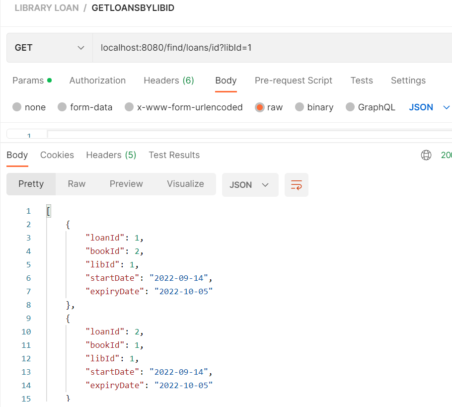Click into the raw body editor line 1

pyautogui.click(x=250, y=134)
